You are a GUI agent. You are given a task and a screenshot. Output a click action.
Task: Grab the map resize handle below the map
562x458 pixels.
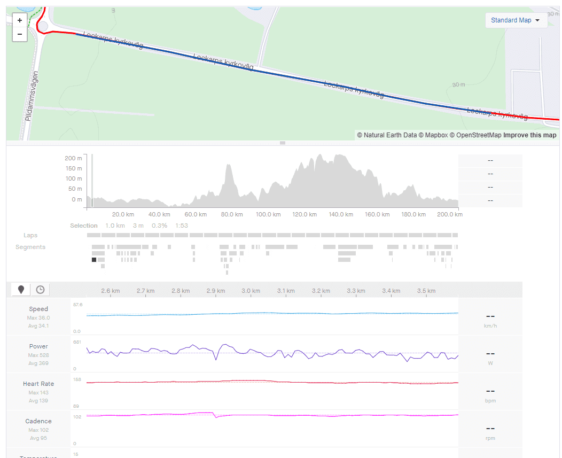[283, 143]
